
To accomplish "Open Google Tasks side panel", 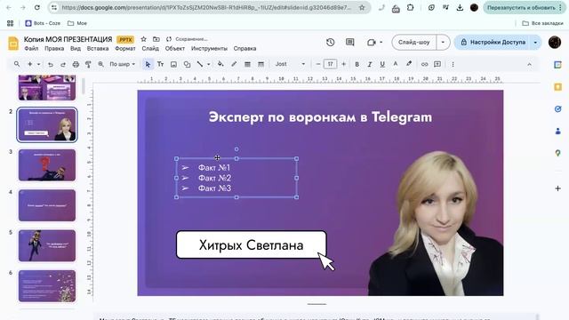I will click(x=557, y=108).
